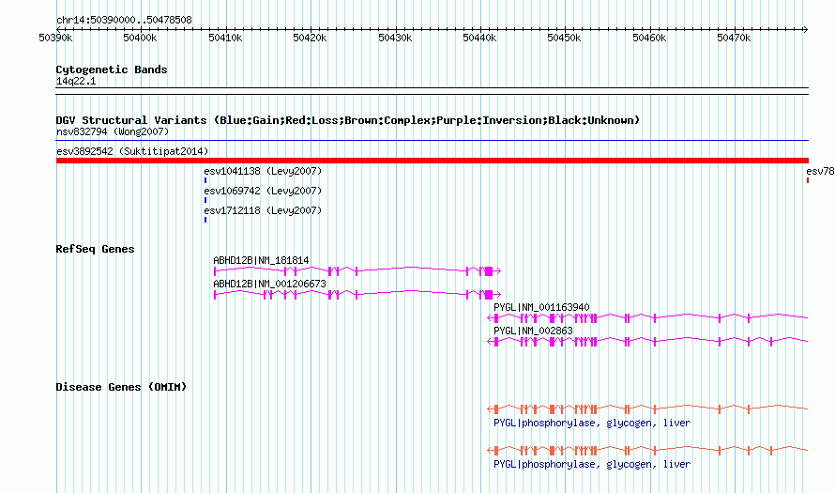Click the upper orange OMIM PYGL glyph
This screenshot has height=493, width=835.
(x=647, y=409)
